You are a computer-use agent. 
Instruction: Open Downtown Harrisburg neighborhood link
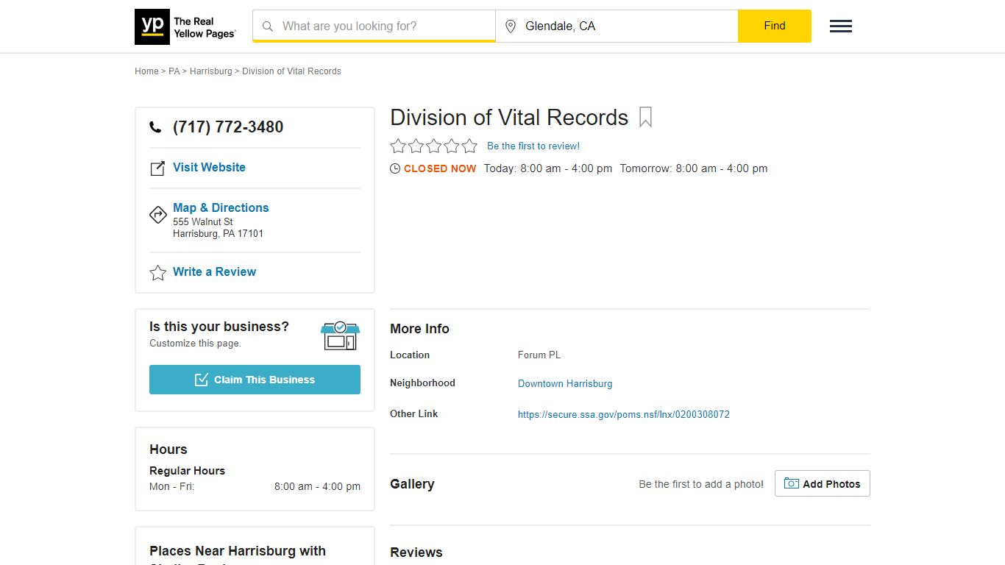(565, 383)
